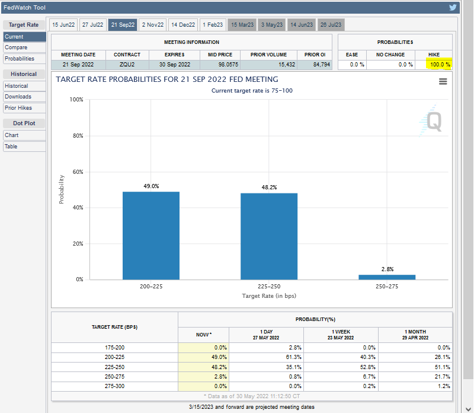Click the vertical scrollbar down arrow
474x413 pixels.
469,409
